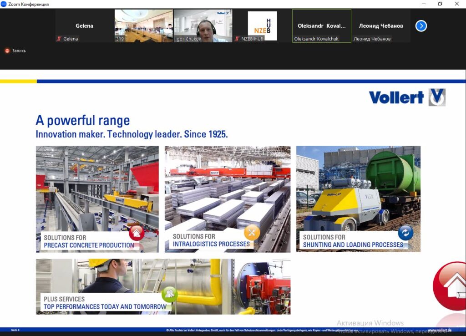466x336 pixels.
Task: Click the Vollert logo on the slide
Action: click(x=407, y=97)
